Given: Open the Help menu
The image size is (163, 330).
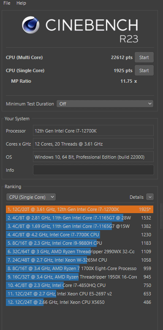Looking at the screenshot, I should click(21, 3).
